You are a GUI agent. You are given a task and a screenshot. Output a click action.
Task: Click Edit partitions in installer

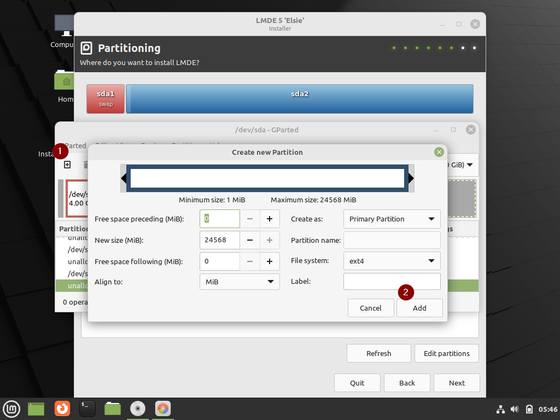tap(446, 353)
